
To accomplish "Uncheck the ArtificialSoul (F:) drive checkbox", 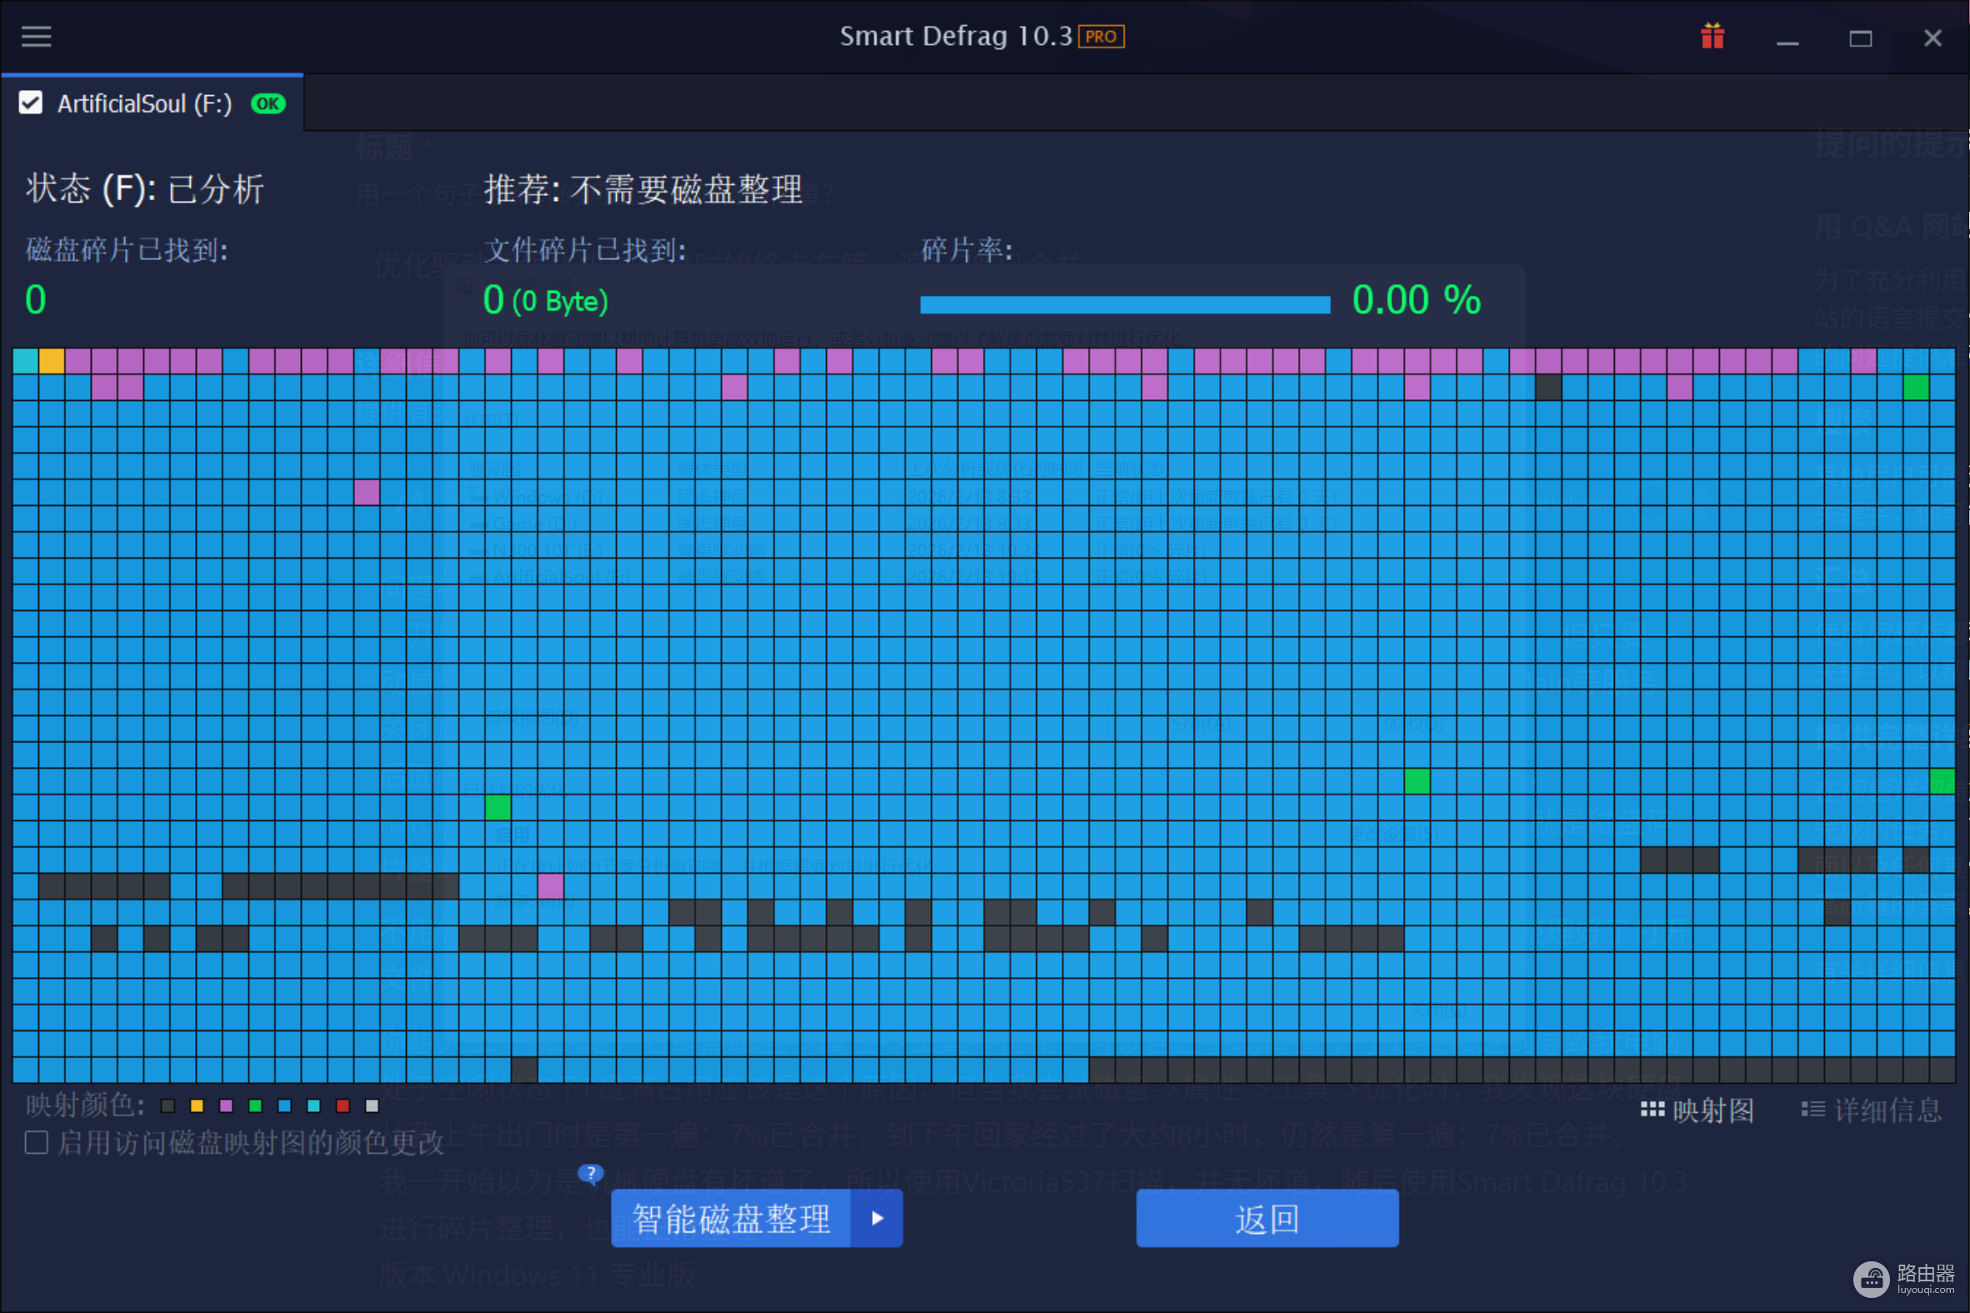I will coord(31,103).
